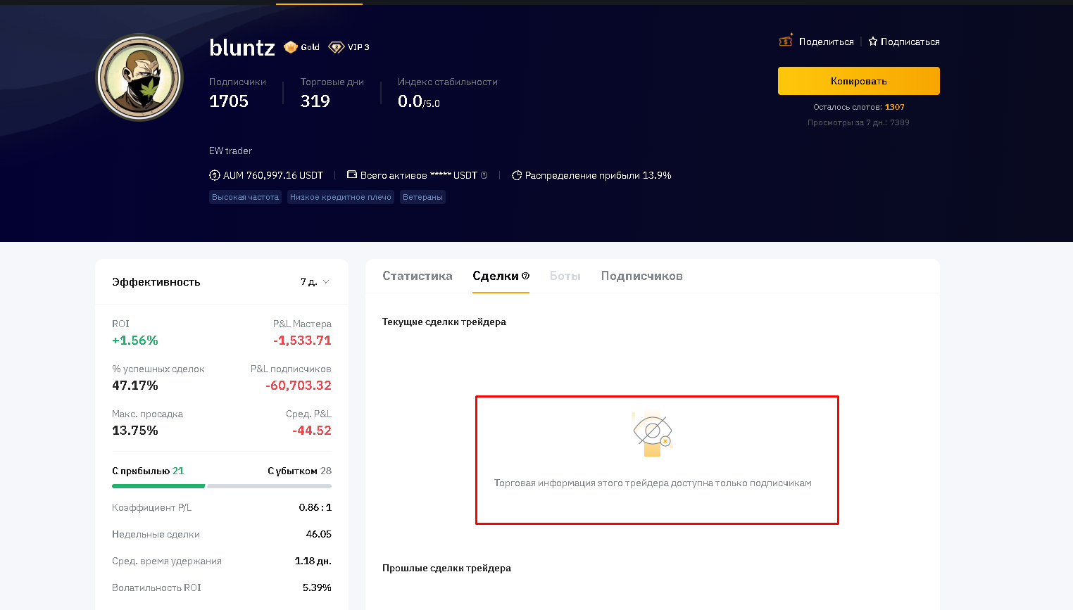The height and width of the screenshot is (610, 1073).
Task: Click the crossed-out eye hidden-info icon
Action: pos(653,432)
